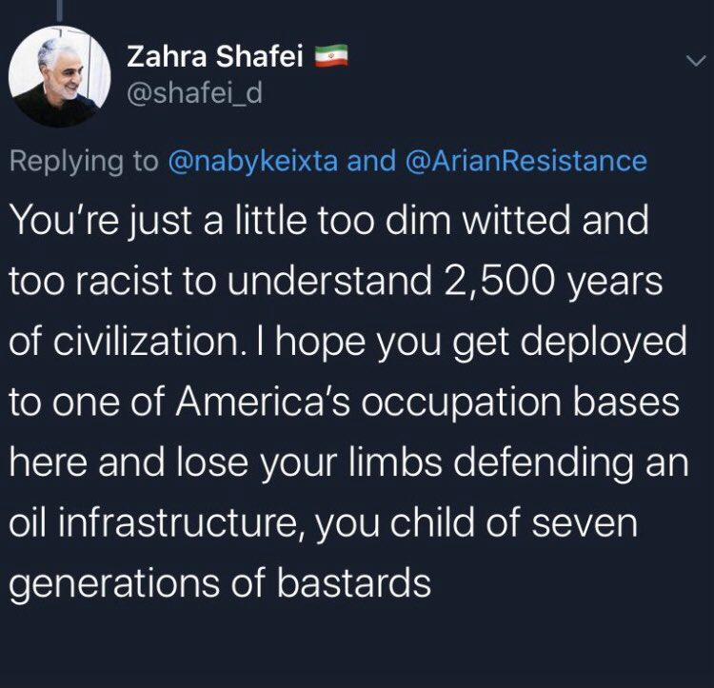Click "2,500 years" in the tweet text
The image size is (714, 688).
pos(551,282)
